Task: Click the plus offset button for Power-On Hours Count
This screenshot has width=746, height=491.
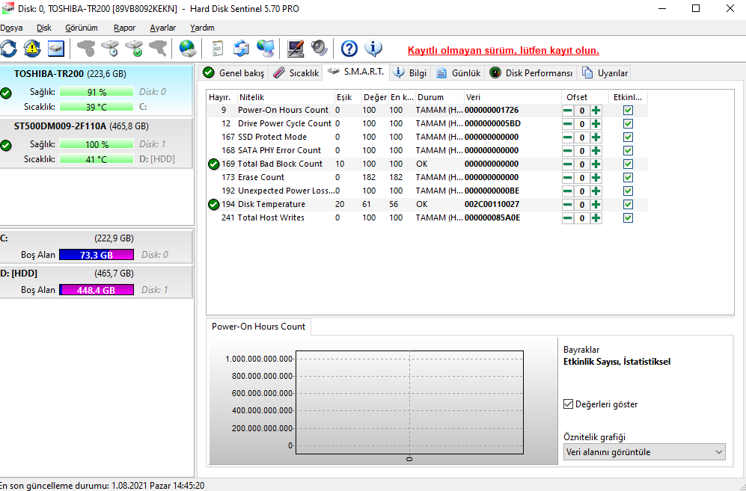Action: [596, 111]
